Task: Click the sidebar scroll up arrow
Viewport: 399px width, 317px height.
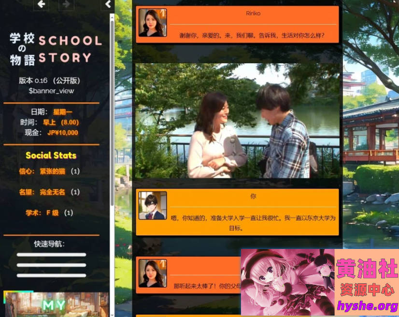Action: (112, 16)
